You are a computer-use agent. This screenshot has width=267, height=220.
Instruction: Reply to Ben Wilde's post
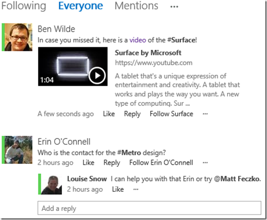(x=132, y=114)
